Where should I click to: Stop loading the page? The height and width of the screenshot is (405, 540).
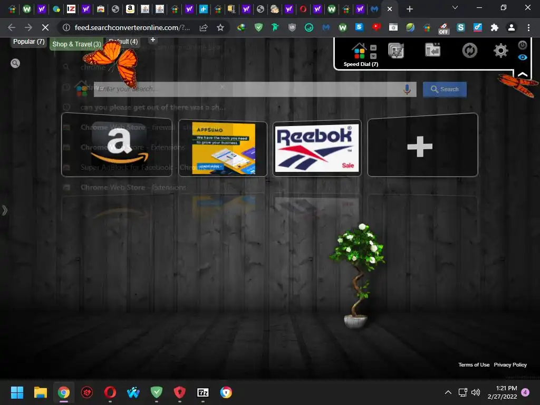[45, 27]
